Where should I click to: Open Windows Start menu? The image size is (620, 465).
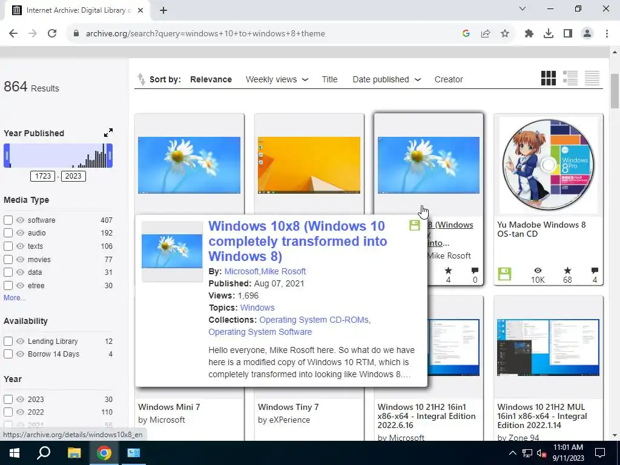[x=15, y=453]
